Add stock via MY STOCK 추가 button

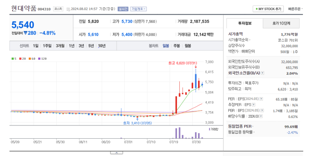pyautogui.click(x=268, y=9)
